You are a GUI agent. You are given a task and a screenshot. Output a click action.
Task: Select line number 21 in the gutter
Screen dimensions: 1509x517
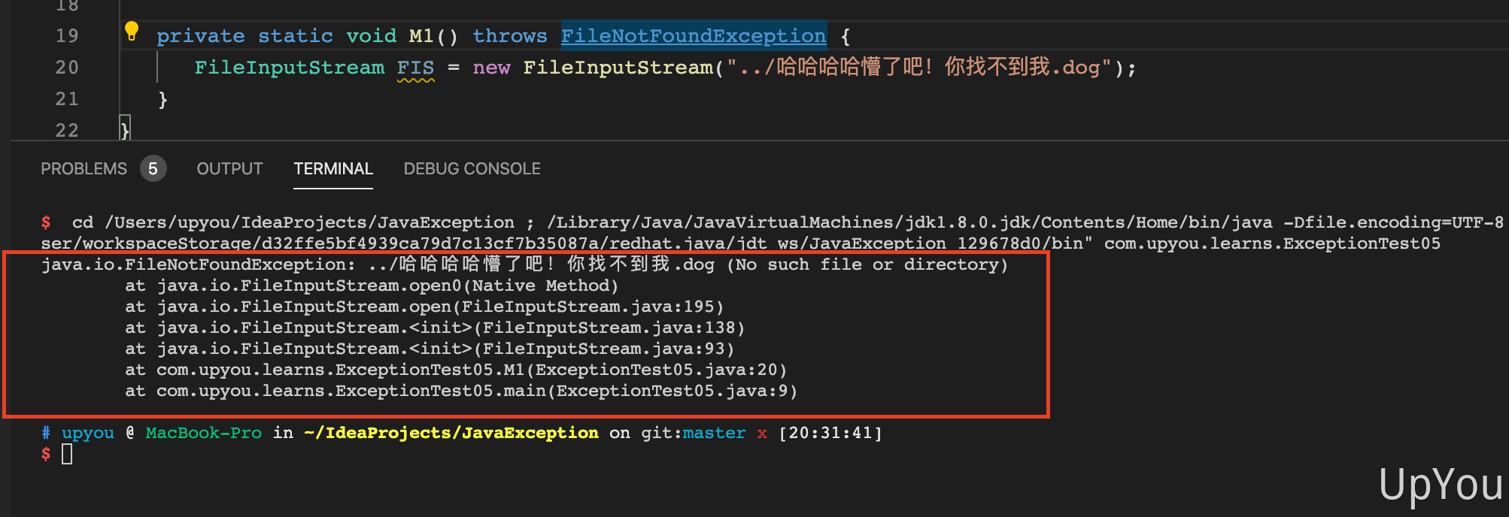[67, 99]
